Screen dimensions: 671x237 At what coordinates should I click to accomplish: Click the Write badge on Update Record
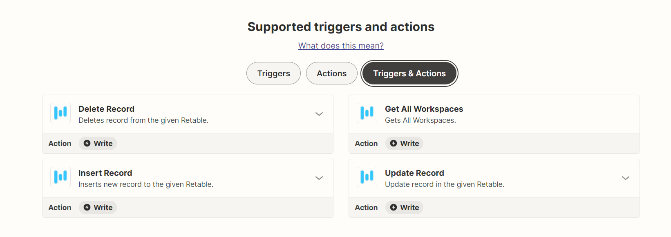point(404,207)
